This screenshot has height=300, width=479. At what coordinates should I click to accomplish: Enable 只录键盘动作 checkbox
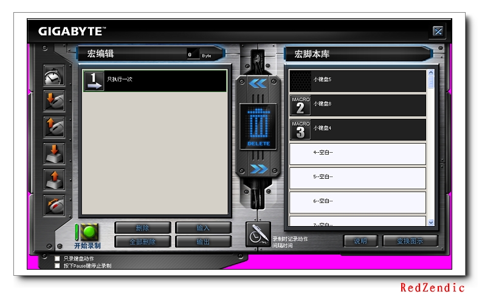click(57, 259)
